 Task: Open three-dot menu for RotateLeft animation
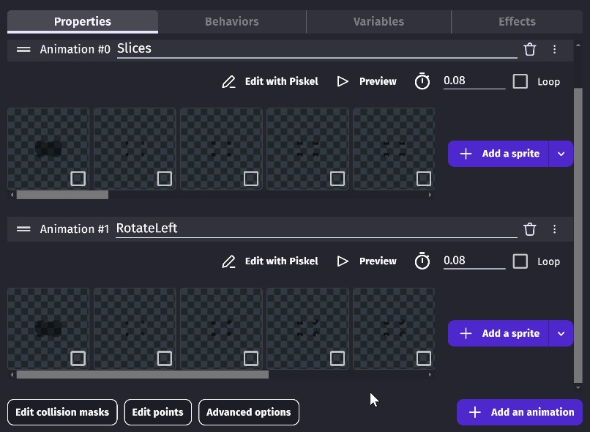pyautogui.click(x=554, y=229)
